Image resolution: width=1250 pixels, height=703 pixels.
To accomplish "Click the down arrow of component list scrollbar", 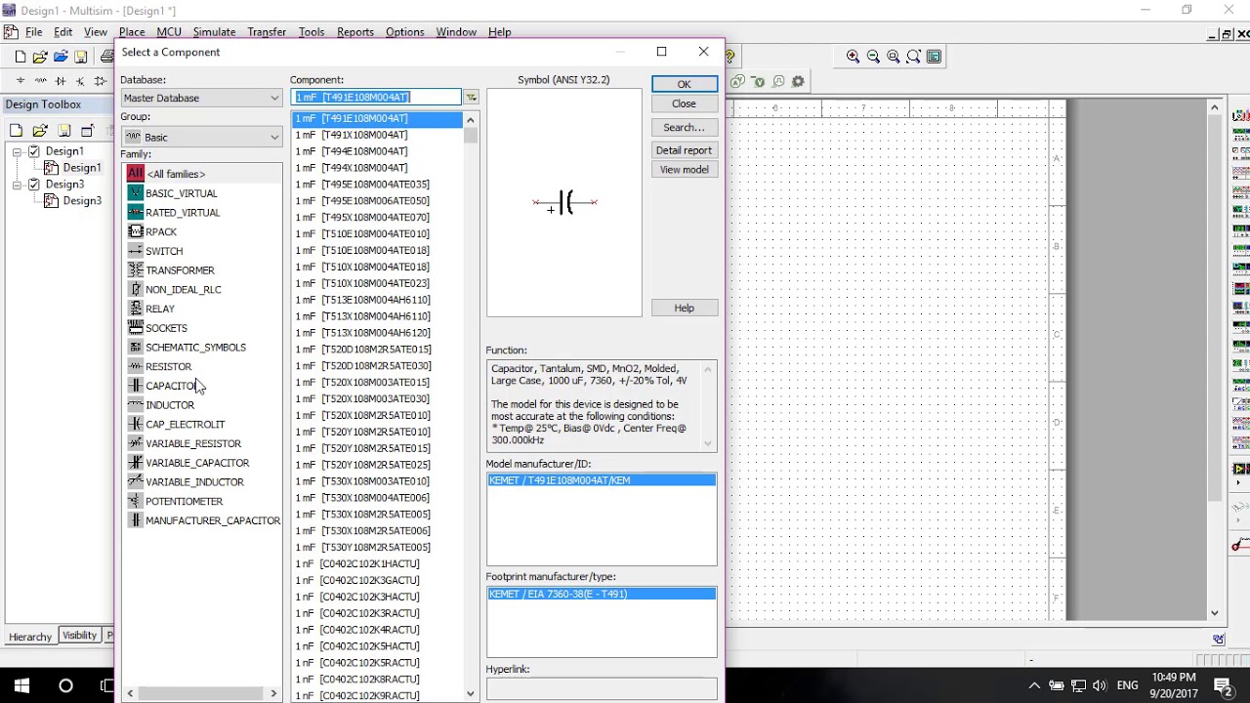I will pyautogui.click(x=471, y=694).
